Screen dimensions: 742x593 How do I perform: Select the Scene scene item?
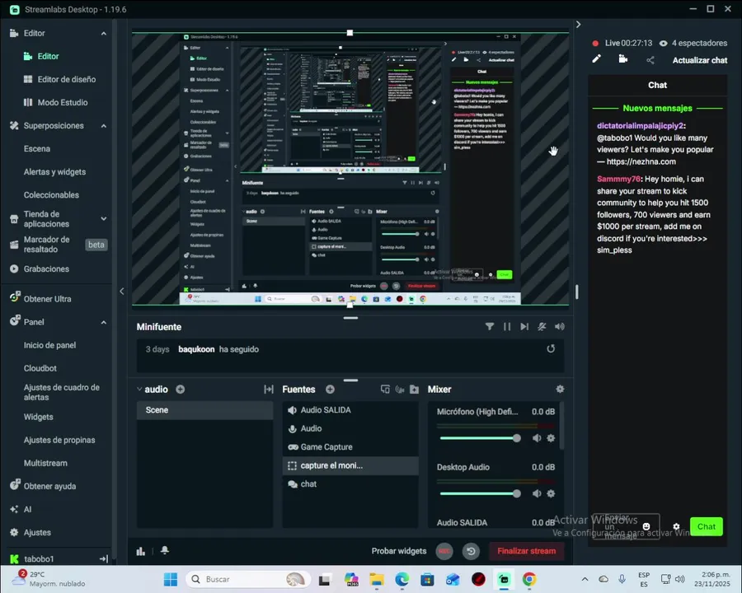(x=205, y=410)
